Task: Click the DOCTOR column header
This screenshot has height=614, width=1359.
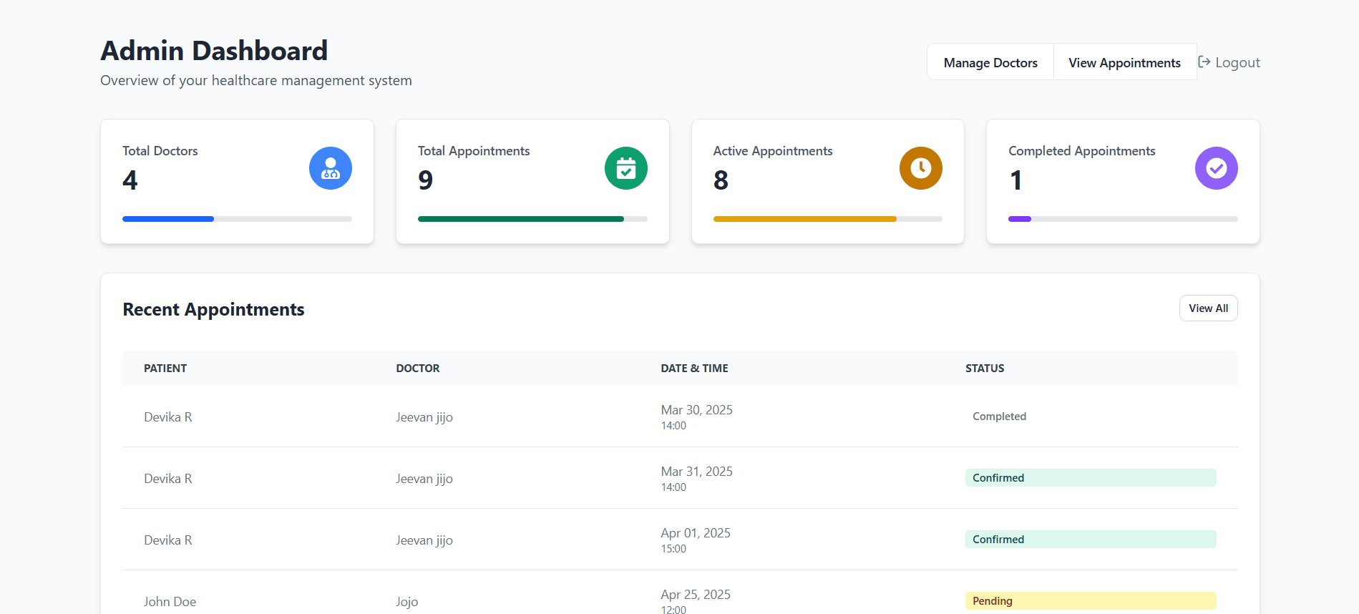Action: click(x=418, y=369)
